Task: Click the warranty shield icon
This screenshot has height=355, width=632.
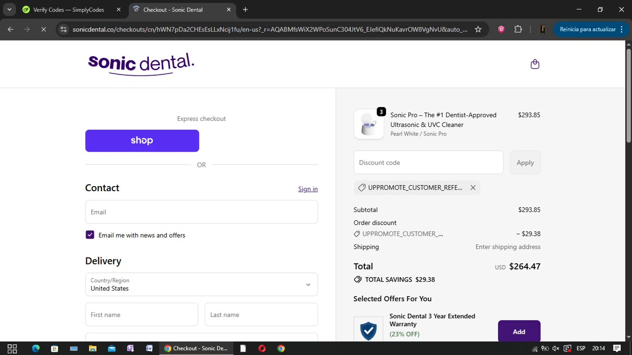Action: [x=368, y=331]
